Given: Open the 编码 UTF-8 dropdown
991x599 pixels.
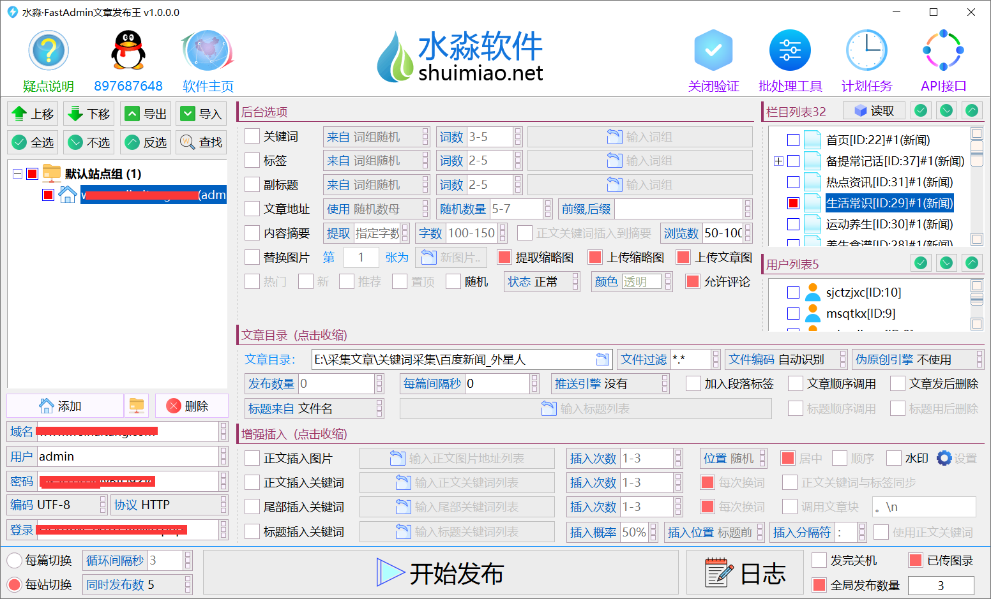Looking at the screenshot, I should [x=56, y=505].
